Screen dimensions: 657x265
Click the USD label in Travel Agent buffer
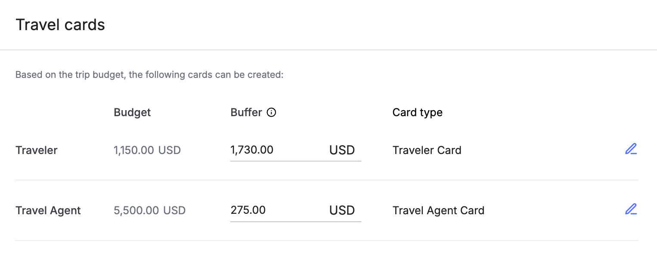[x=342, y=210]
